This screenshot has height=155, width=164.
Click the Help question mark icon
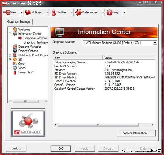109,12
